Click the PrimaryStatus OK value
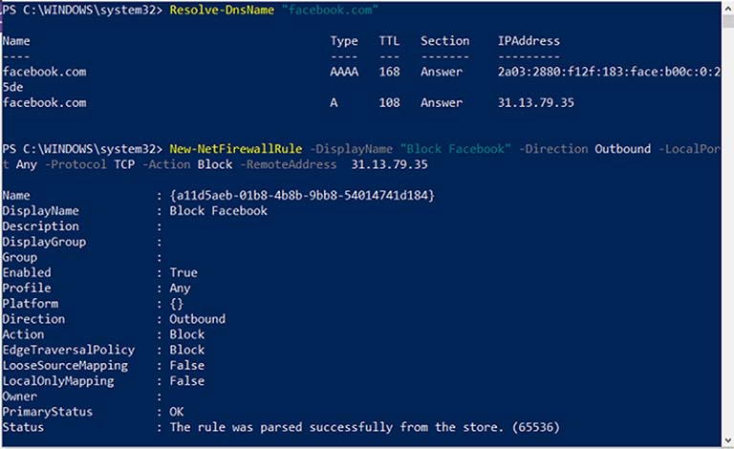Image resolution: width=734 pixels, height=449 pixels. 177,412
